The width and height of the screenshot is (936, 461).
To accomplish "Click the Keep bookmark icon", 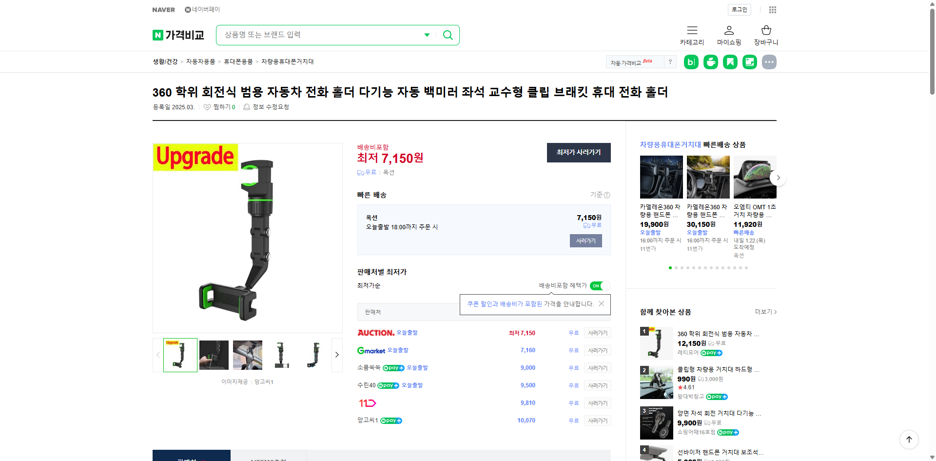I will (730, 61).
